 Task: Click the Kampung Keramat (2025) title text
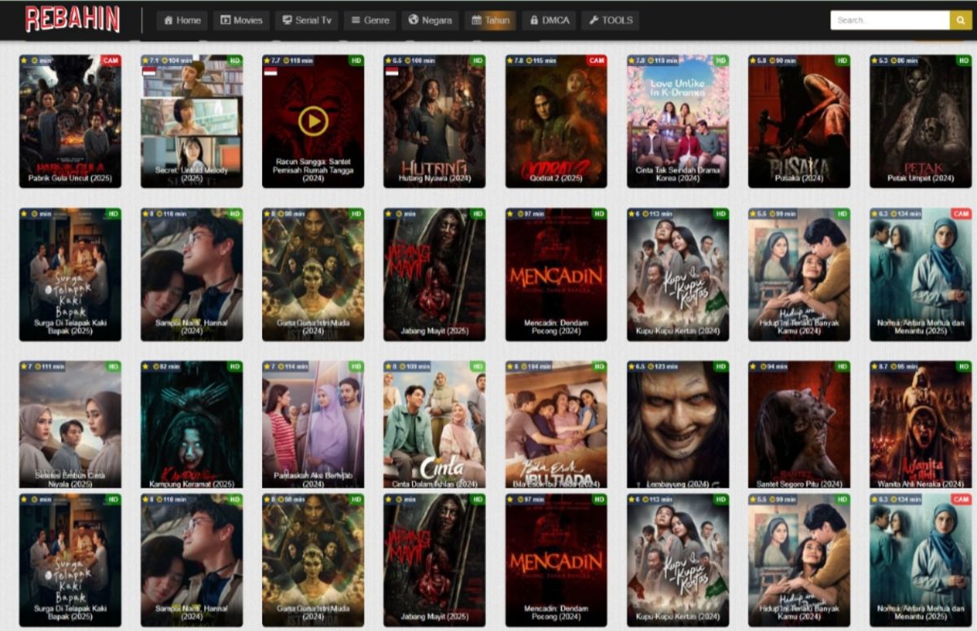191,484
